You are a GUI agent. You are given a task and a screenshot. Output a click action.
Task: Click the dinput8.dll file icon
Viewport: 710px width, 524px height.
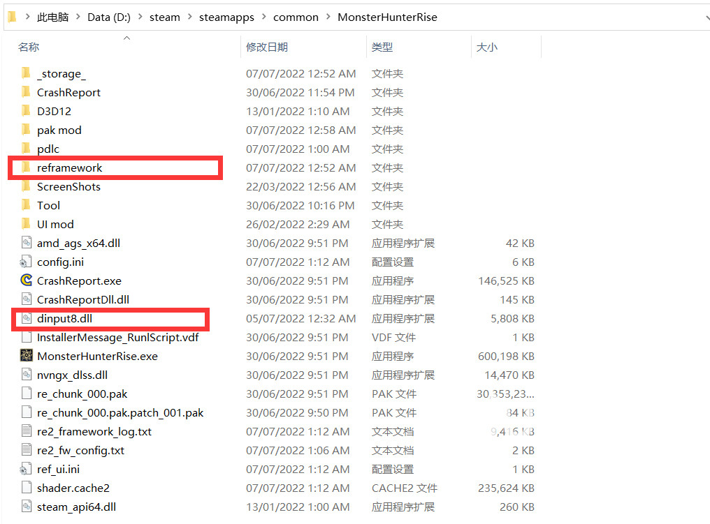[27, 318]
